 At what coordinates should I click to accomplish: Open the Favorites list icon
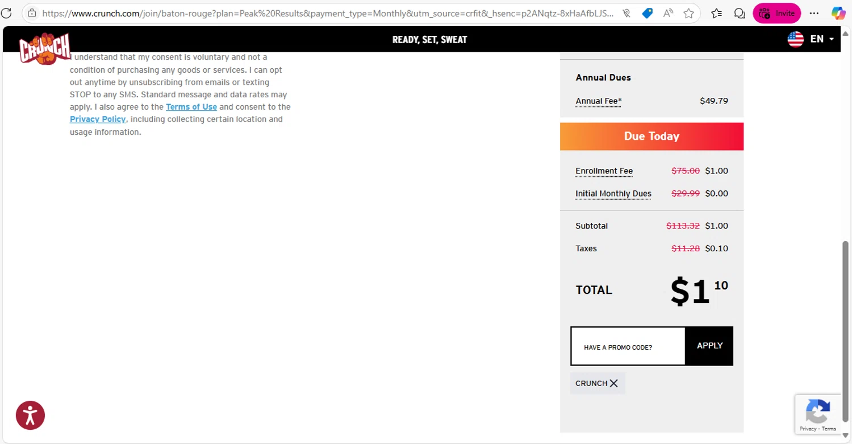(717, 13)
